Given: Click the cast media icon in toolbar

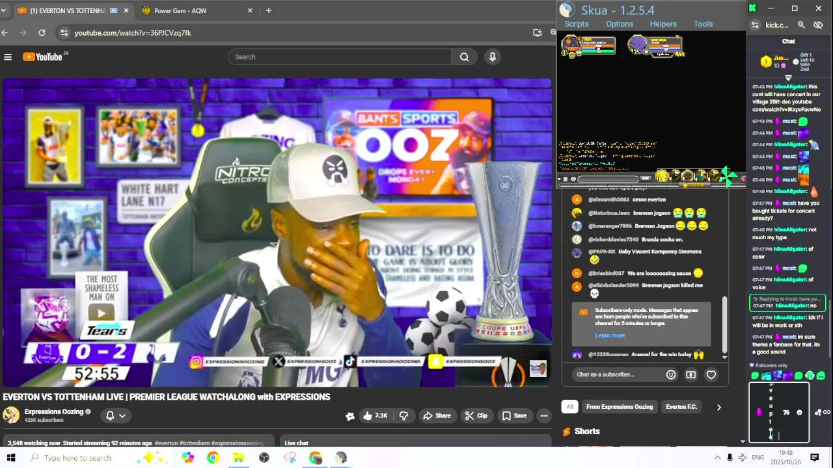Looking at the screenshot, I should coord(537,32).
